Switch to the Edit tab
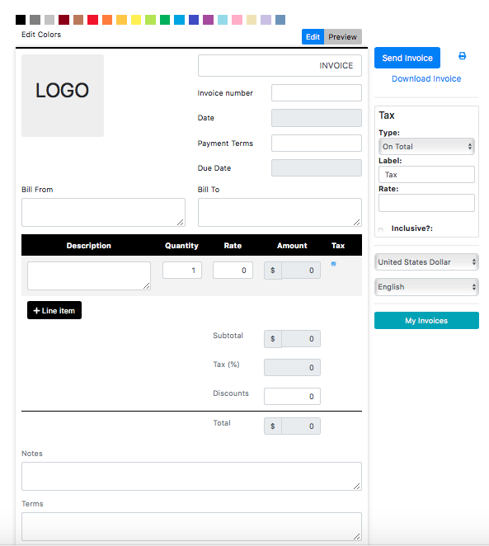This screenshot has height=546, width=489. click(x=313, y=37)
